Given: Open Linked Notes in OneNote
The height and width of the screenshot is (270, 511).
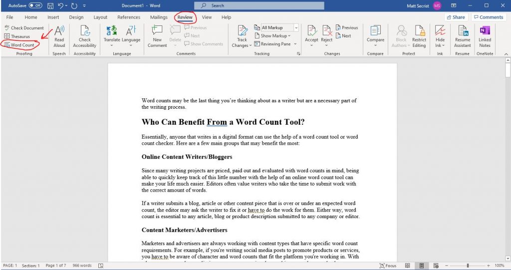Looking at the screenshot, I should [485, 36].
